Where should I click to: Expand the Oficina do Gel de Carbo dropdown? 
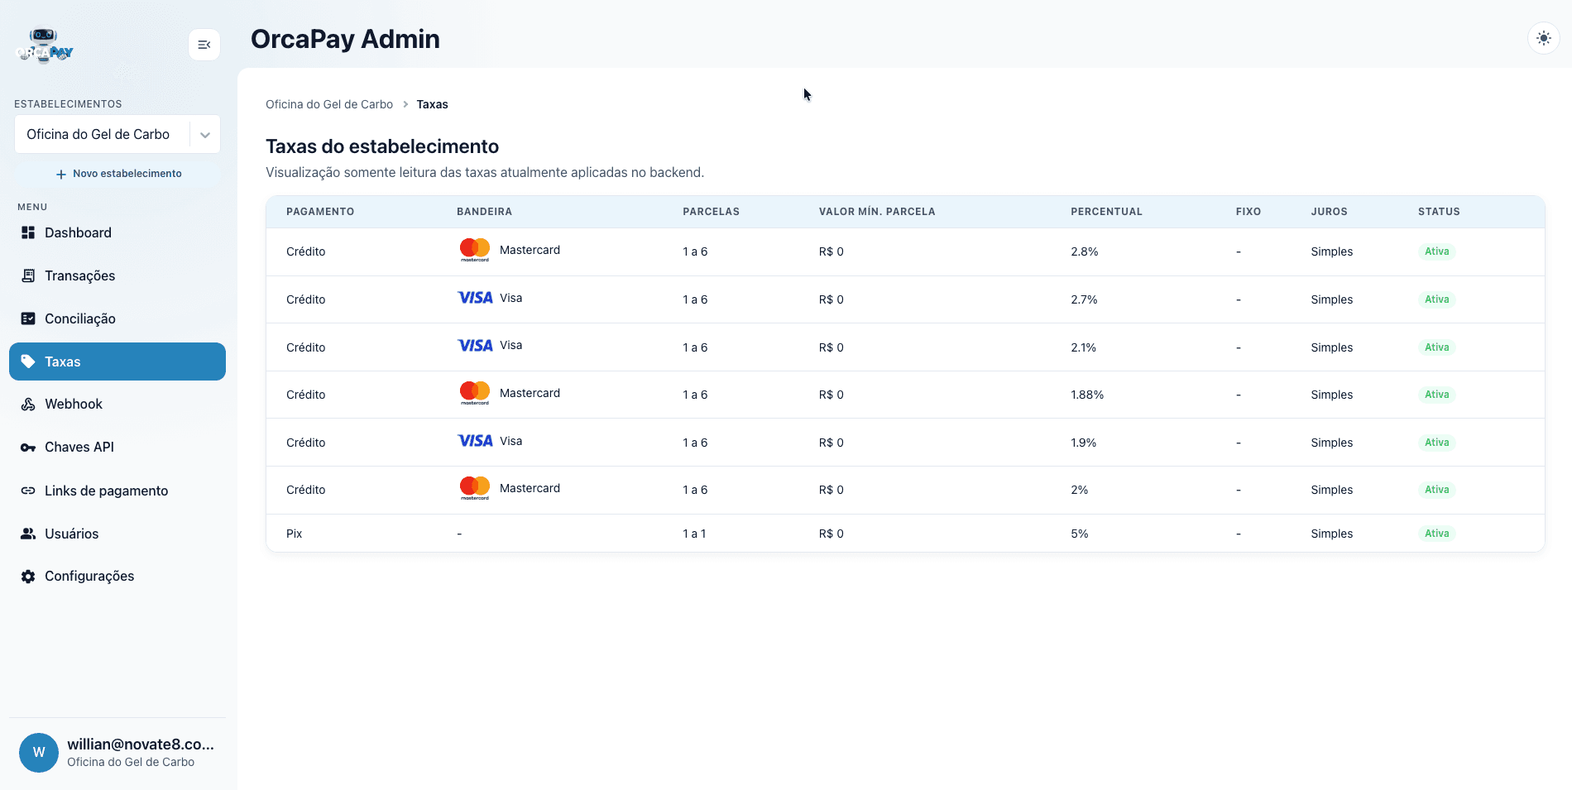click(117, 134)
